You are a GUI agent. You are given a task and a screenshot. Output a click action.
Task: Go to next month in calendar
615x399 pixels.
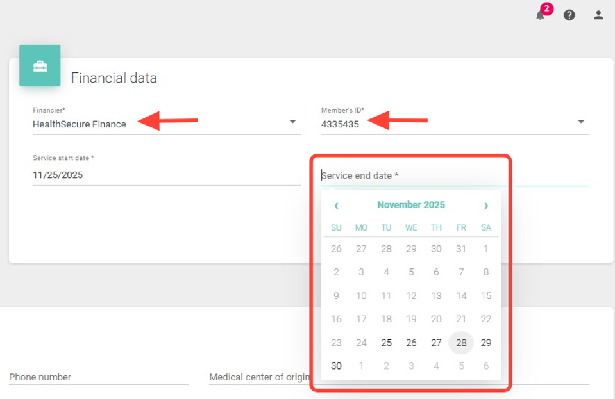point(485,206)
